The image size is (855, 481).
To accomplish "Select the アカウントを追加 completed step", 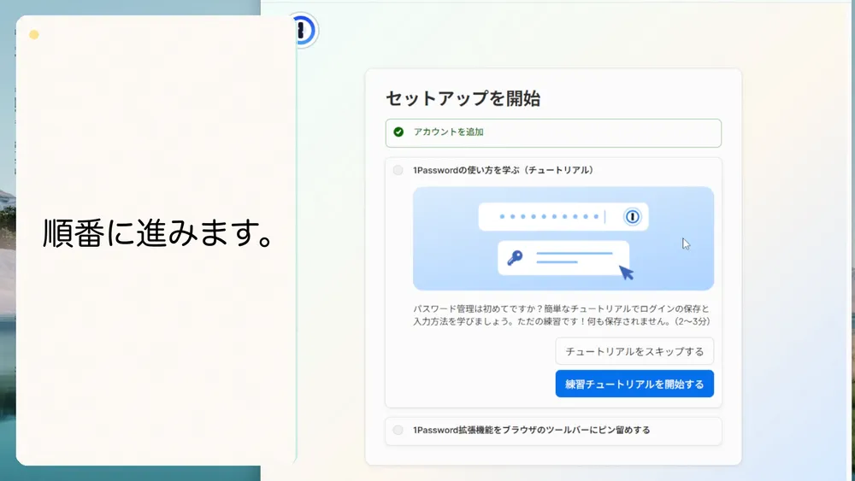I will [553, 133].
